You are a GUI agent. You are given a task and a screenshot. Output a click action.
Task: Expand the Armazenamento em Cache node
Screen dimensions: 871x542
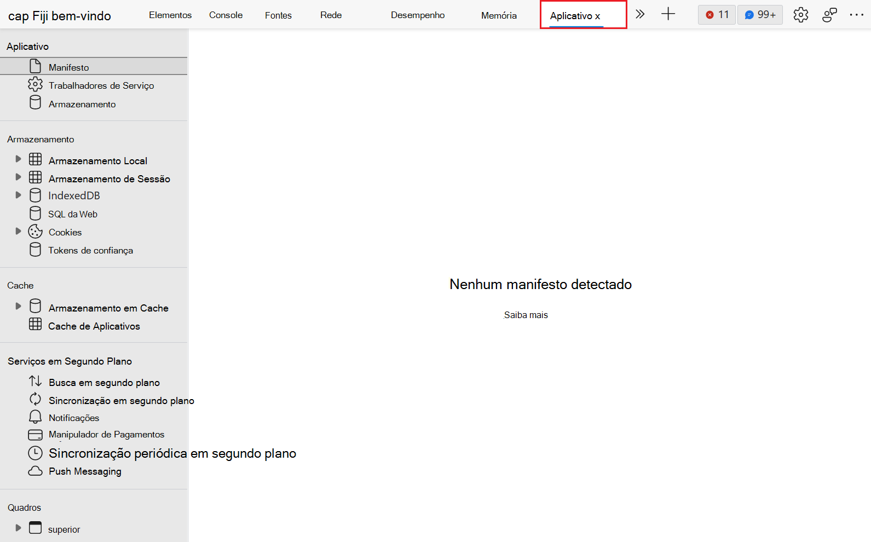(x=18, y=306)
